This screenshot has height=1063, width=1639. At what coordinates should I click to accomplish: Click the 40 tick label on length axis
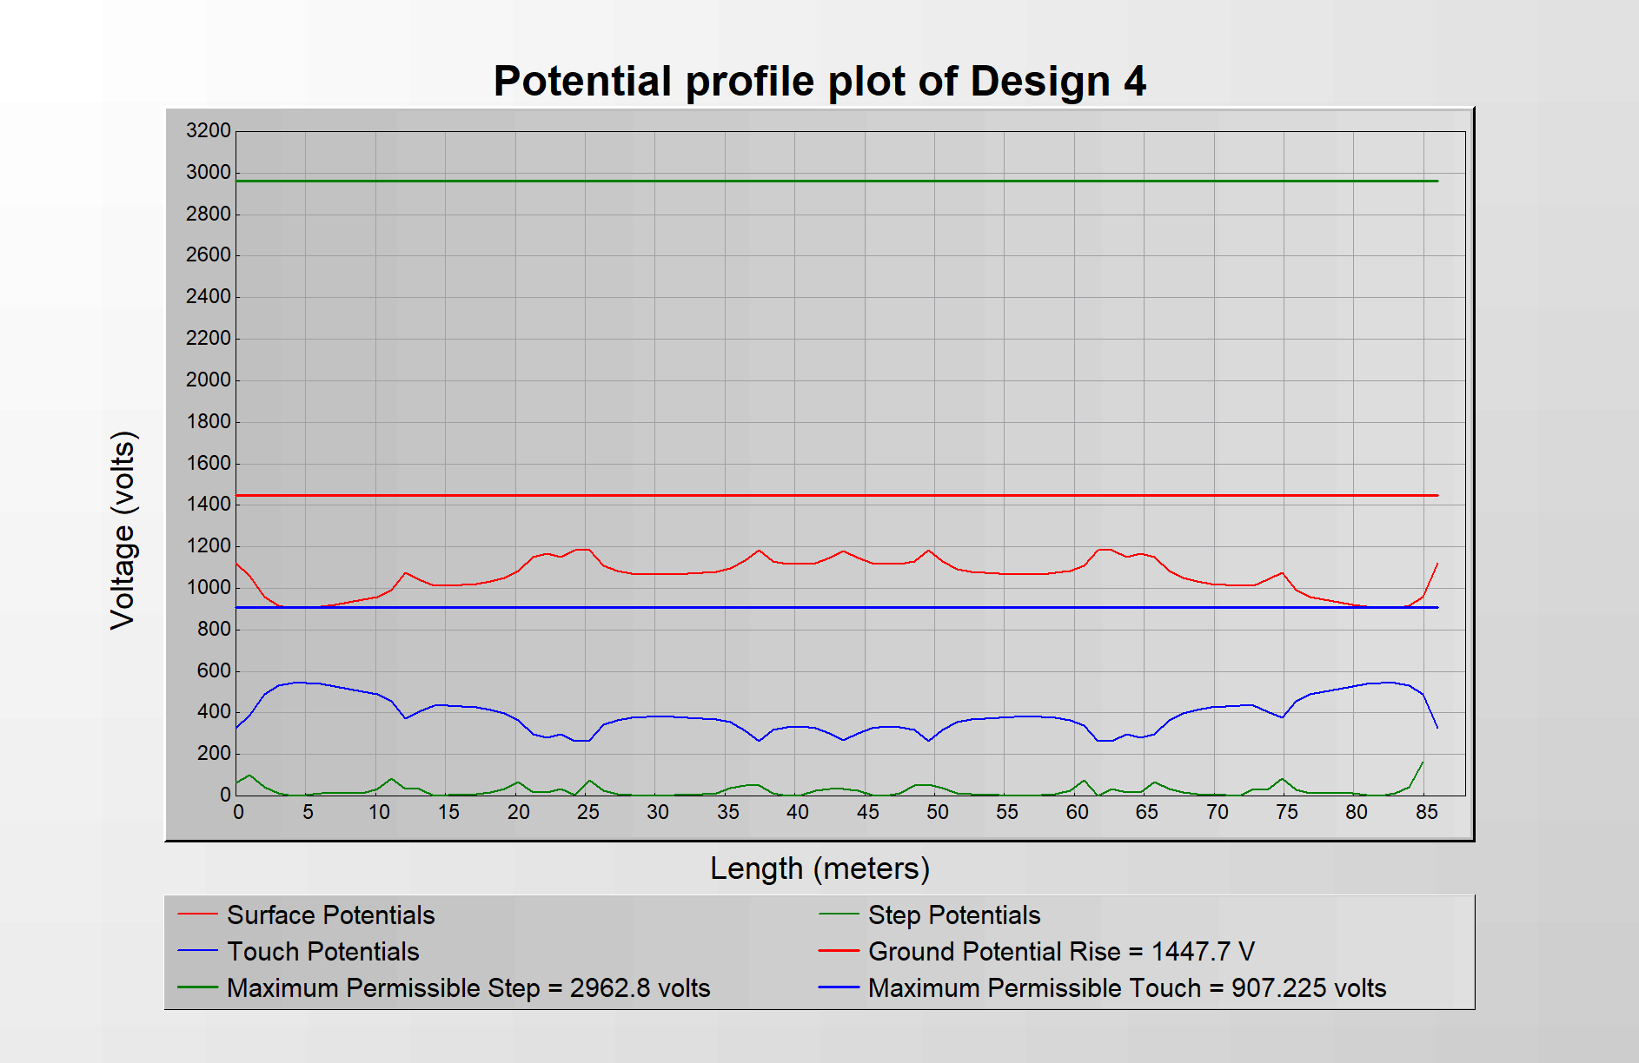(x=797, y=812)
